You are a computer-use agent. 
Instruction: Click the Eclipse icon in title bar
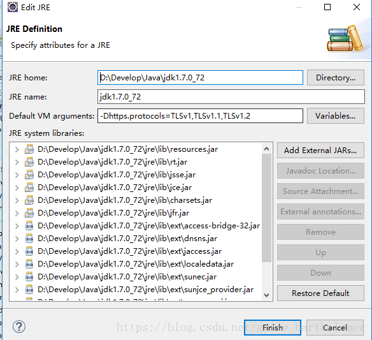click(12, 7)
